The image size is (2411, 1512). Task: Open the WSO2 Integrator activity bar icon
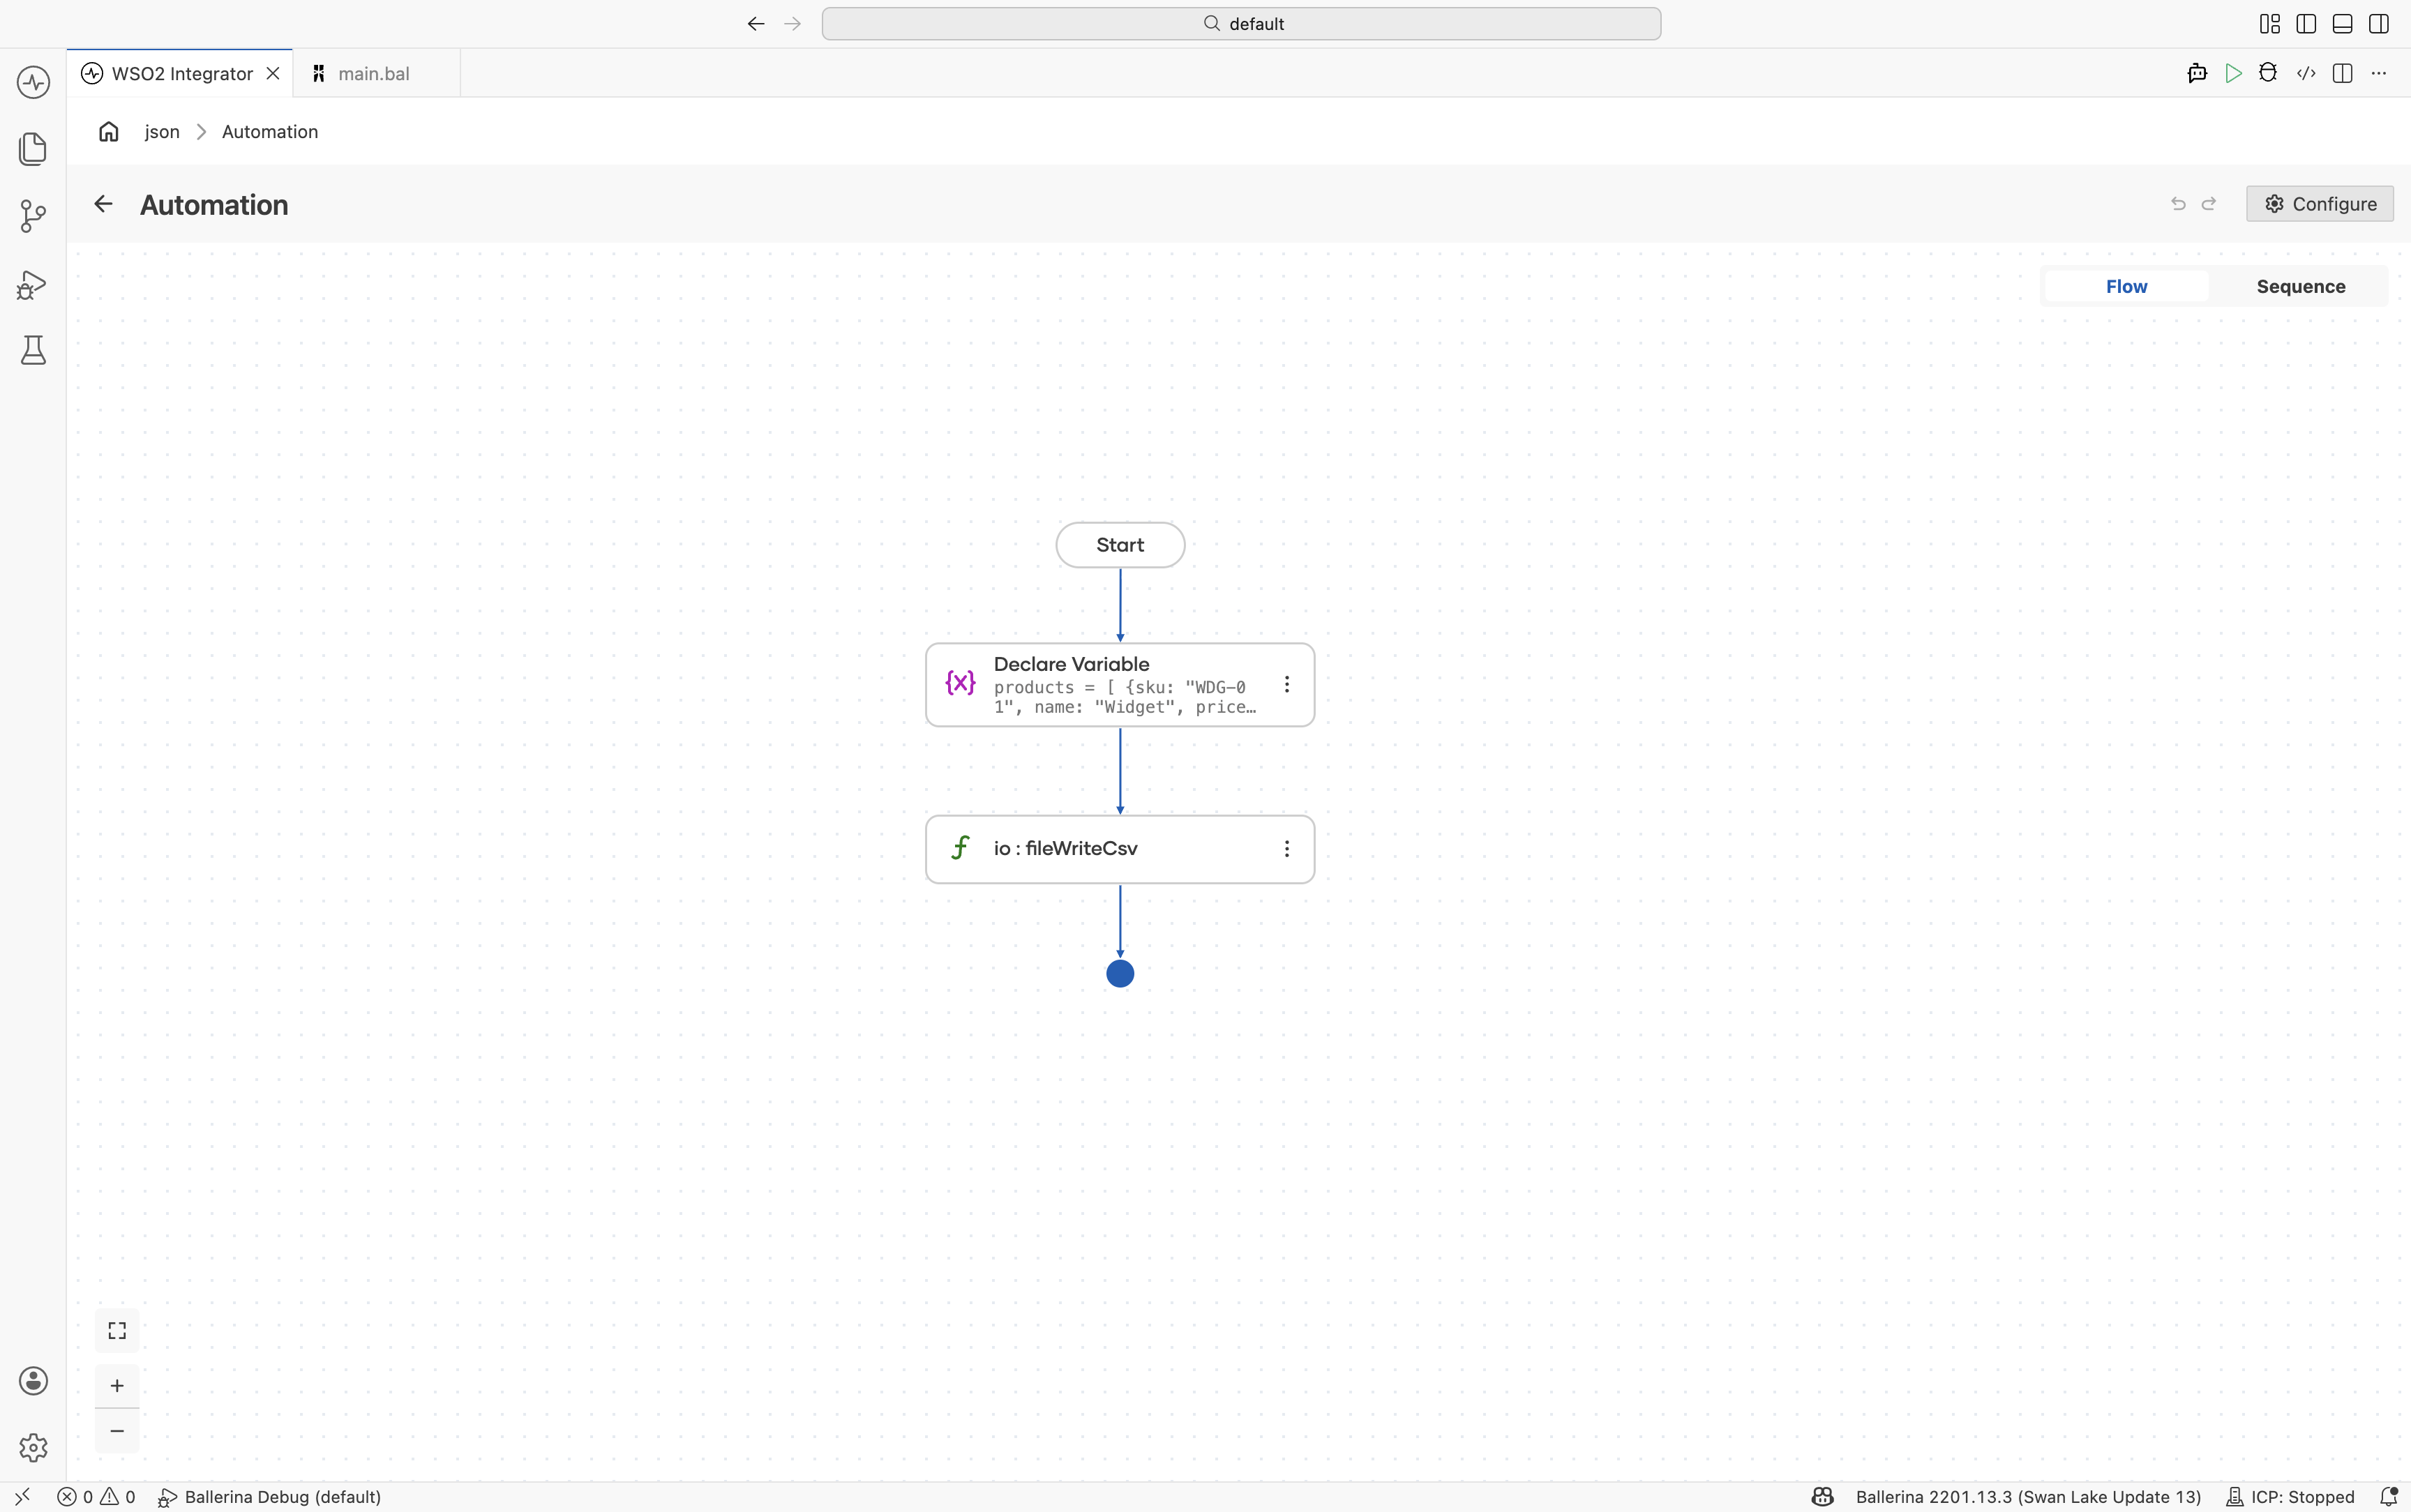pyautogui.click(x=33, y=82)
